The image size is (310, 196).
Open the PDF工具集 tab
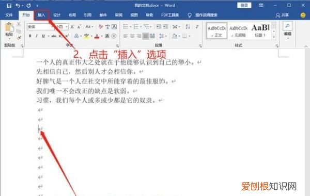pos(170,15)
